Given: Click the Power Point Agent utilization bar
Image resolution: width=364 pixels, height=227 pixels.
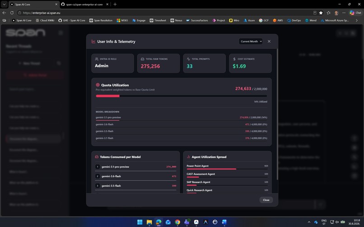Looking at the screenshot, I should click(x=227, y=169).
